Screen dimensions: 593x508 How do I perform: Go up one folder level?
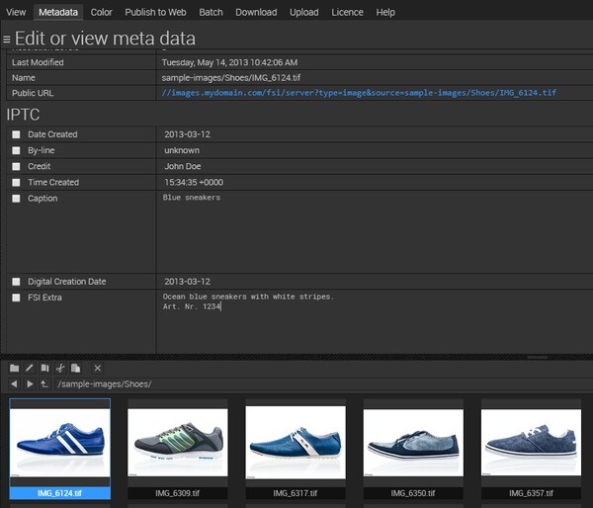(x=44, y=383)
